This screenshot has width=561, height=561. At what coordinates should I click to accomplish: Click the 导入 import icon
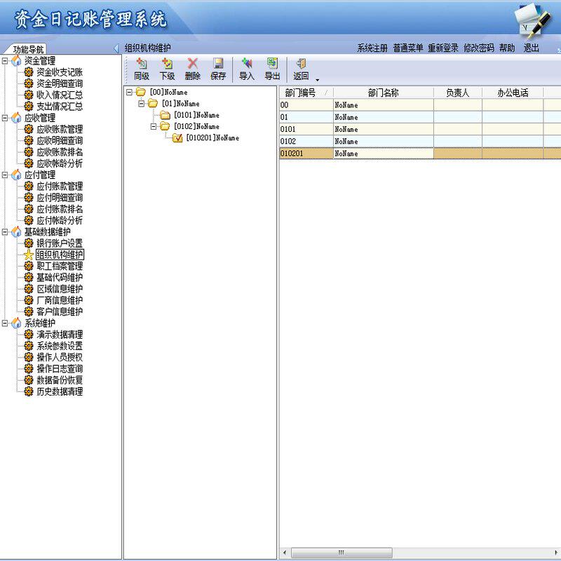pyautogui.click(x=247, y=69)
